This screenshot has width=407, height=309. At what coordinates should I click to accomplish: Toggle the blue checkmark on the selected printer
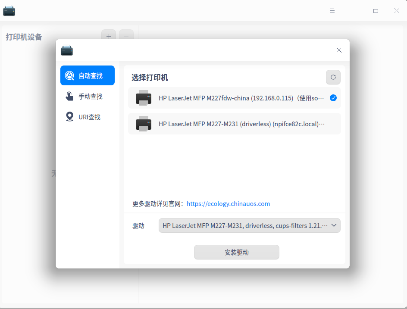[x=333, y=98]
